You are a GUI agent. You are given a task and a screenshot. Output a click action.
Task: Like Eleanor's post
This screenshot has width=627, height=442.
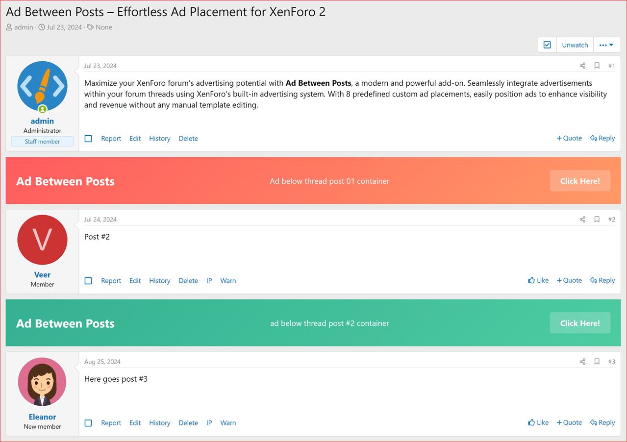[x=538, y=422]
